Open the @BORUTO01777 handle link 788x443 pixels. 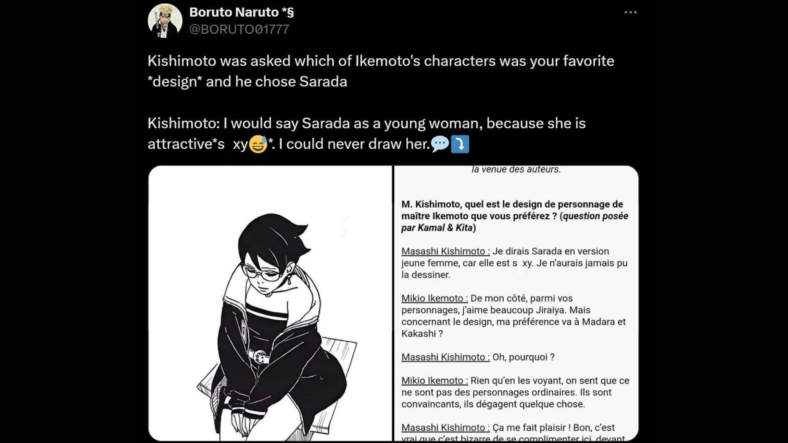tap(239, 30)
